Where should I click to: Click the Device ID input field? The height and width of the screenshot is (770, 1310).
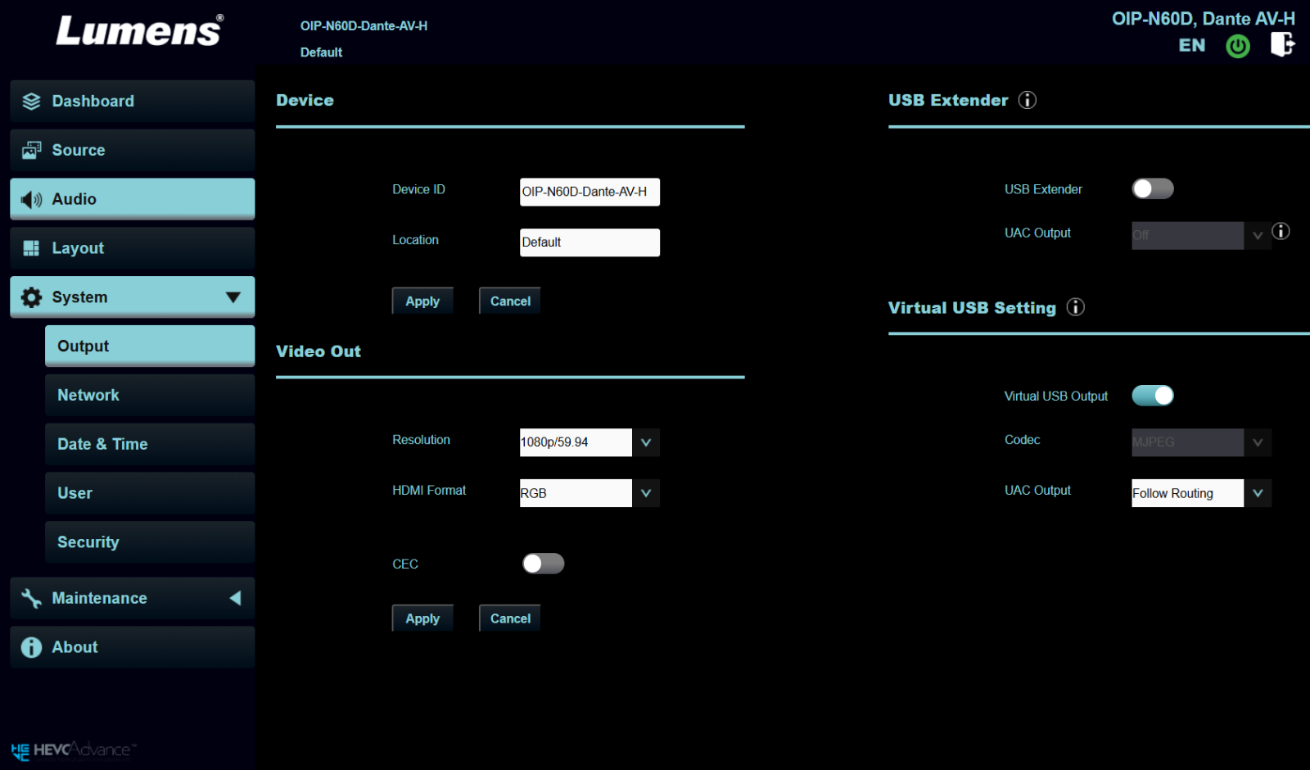(589, 192)
